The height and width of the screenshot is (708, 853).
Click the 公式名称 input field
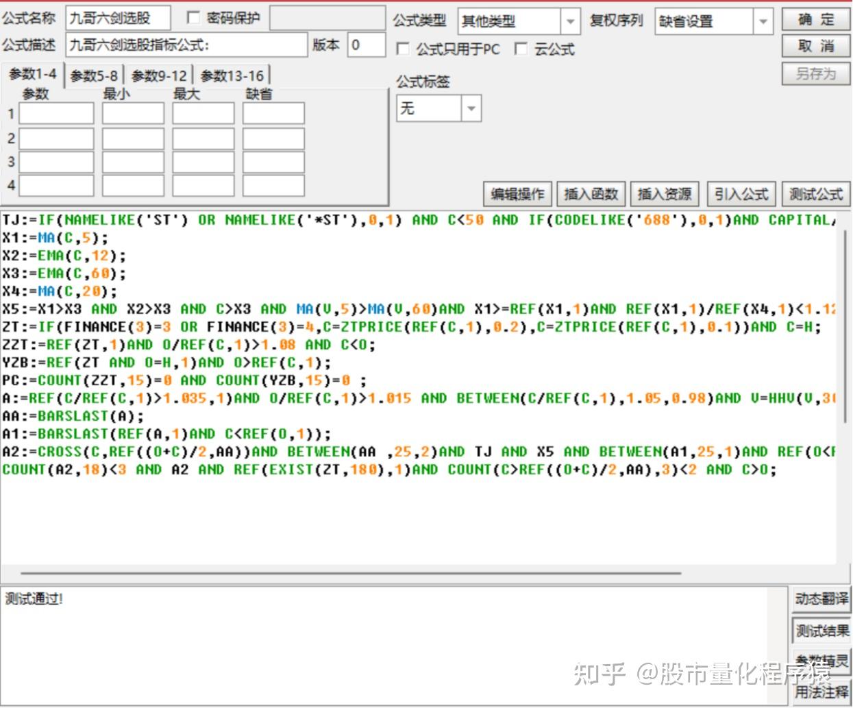(118, 19)
